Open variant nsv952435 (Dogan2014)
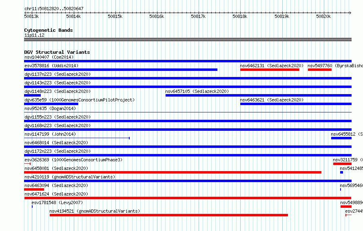This screenshot has width=363, height=231. 188,112
